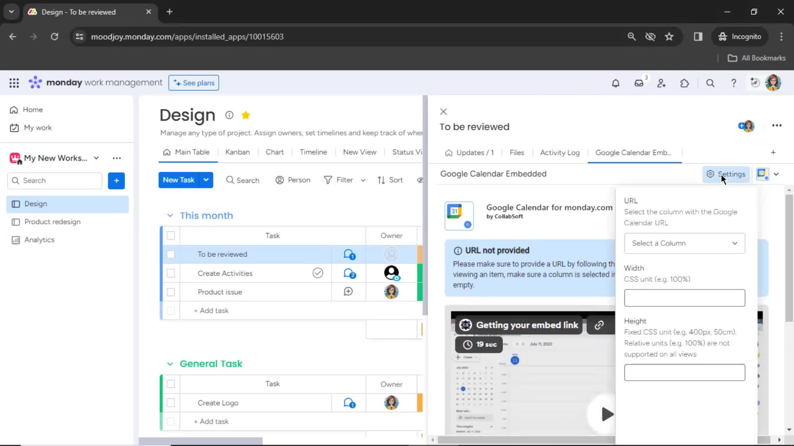Select the To be reviewed row checkbox

(x=171, y=254)
